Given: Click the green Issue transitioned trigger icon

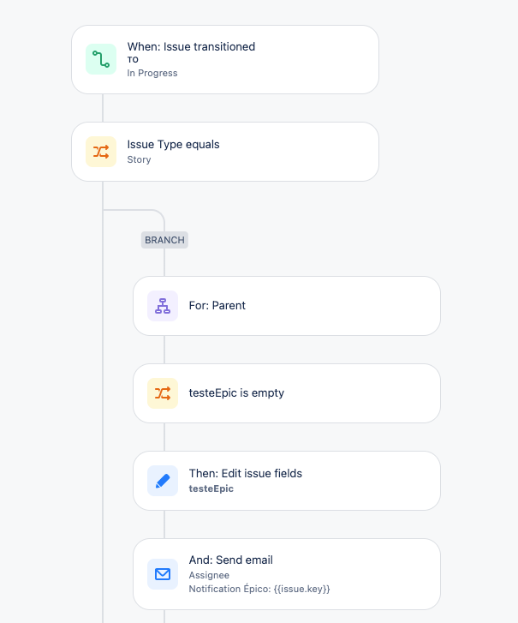Looking at the screenshot, I should tap(101, 59).
